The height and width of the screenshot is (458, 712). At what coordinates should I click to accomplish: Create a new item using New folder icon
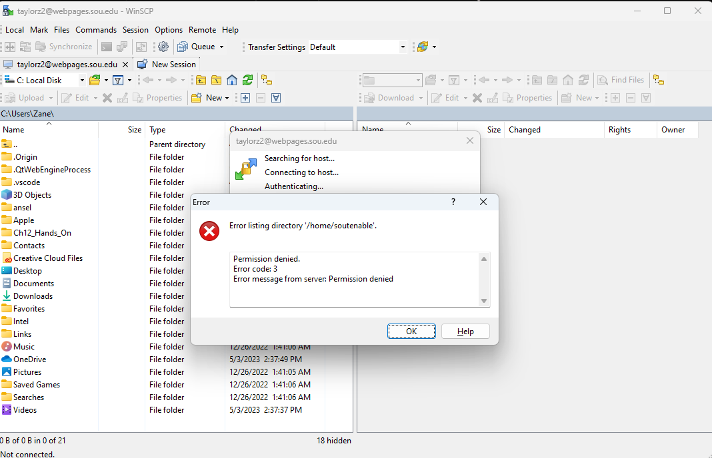pos(195,97)
